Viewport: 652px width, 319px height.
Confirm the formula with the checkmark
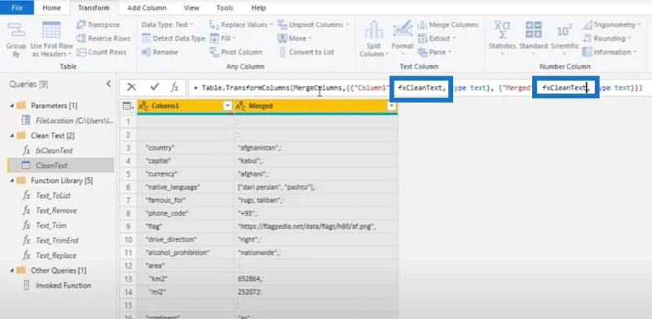(x=155, y=87)
